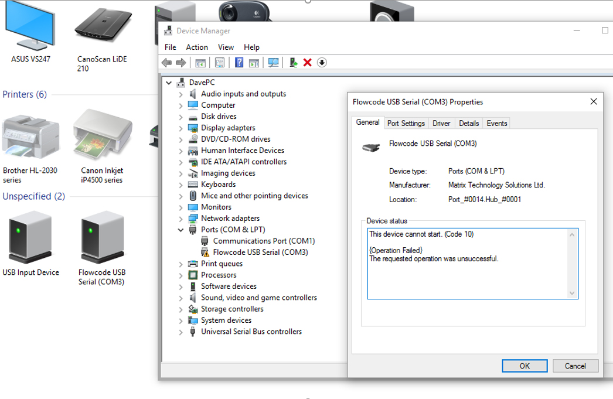This screenshot has height=399, width=613.
Task: Select the Computer tree item
Action: tap(218, 105)
